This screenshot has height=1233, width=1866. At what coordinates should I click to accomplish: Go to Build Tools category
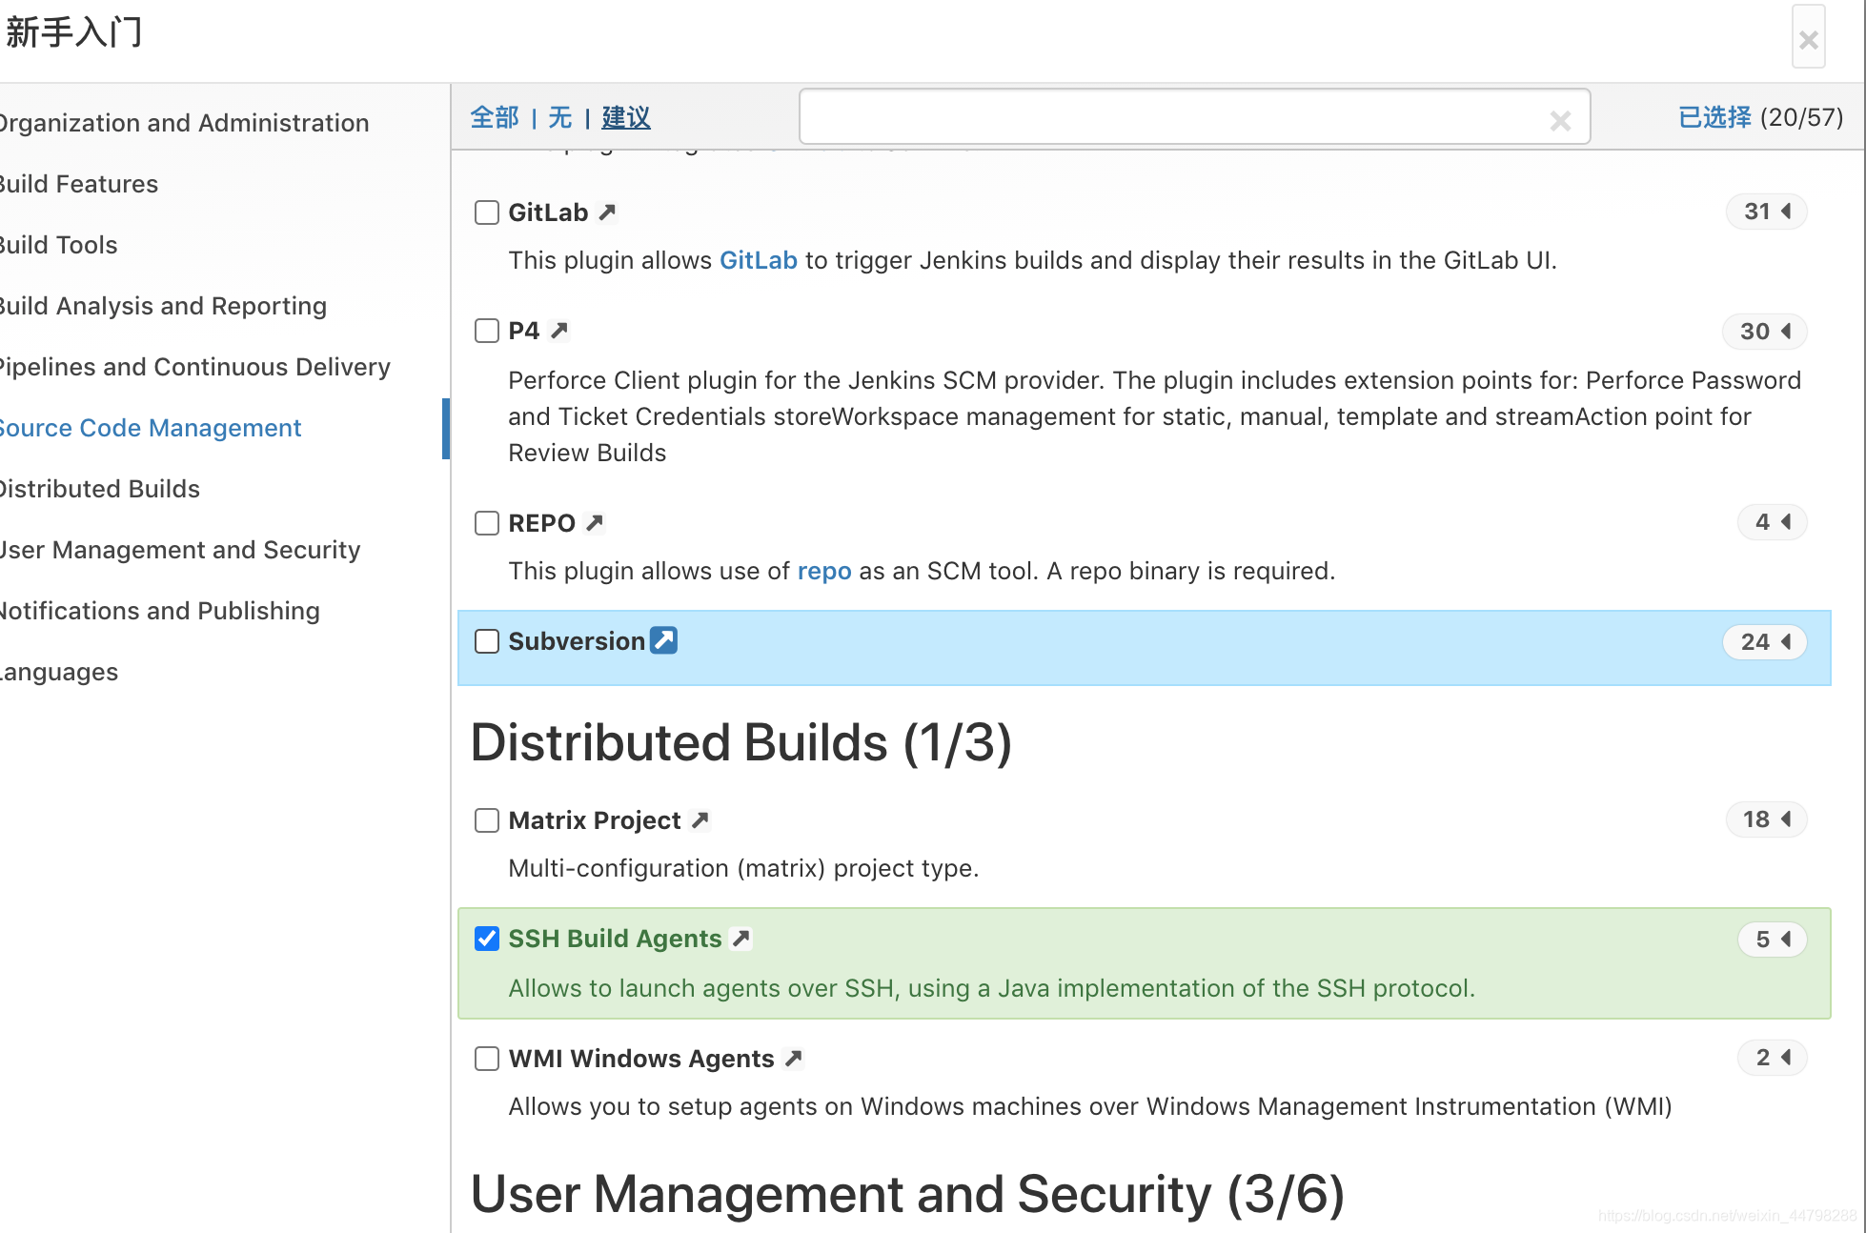tap(58, 245)
